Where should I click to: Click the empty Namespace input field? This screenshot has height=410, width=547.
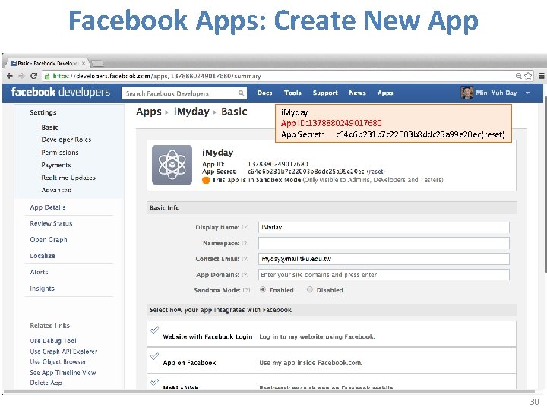[x=384, y=243]
